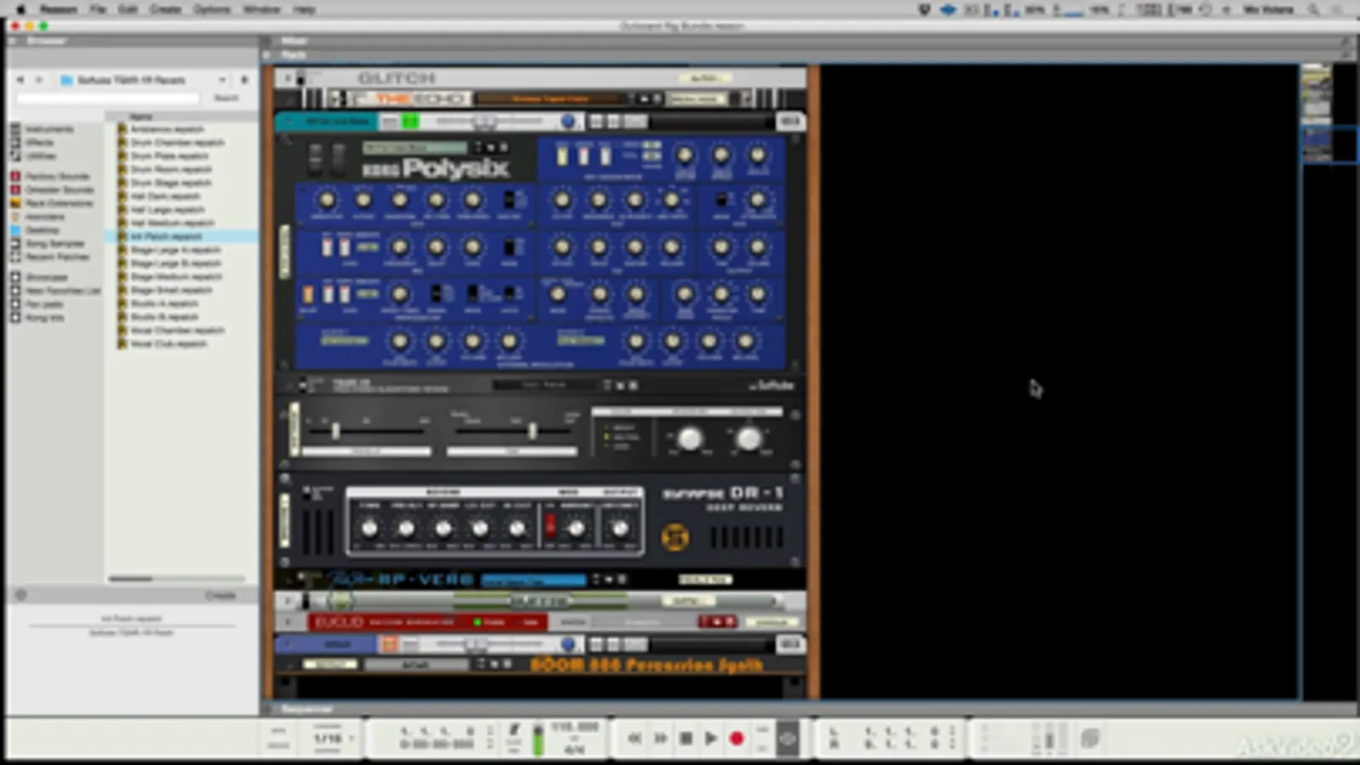1360x765 pixels.
Task: Click the Polysix mix channel level fader
Action: click(485, 122)
